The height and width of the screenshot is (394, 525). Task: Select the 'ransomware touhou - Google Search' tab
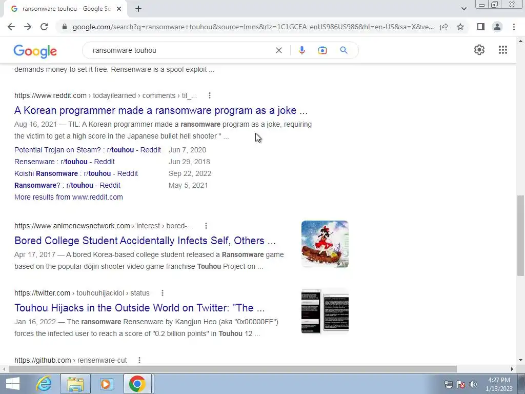(66, 9)
